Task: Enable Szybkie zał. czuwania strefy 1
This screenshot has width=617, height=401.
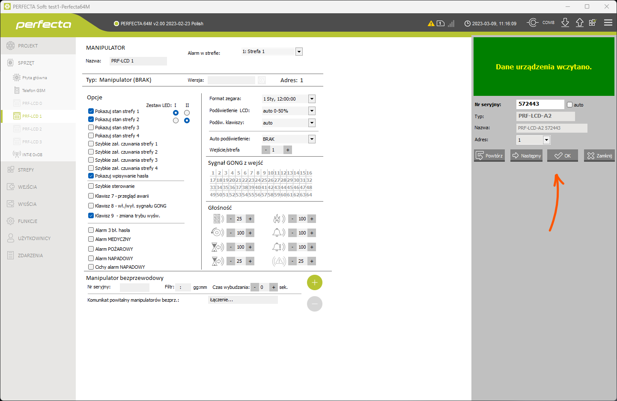Action: click(91, 144)
